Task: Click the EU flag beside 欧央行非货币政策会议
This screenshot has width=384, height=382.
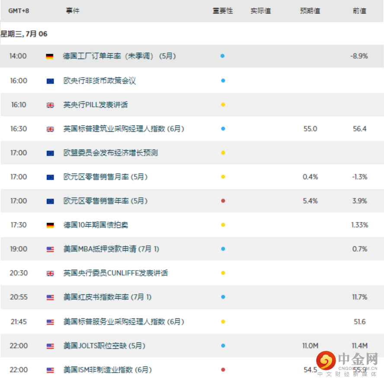Action: 50,81
